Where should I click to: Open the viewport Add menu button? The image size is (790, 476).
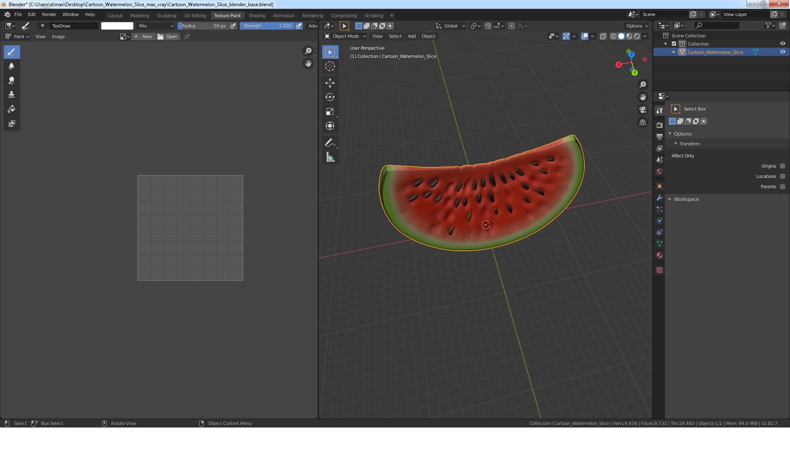point(411,36)
